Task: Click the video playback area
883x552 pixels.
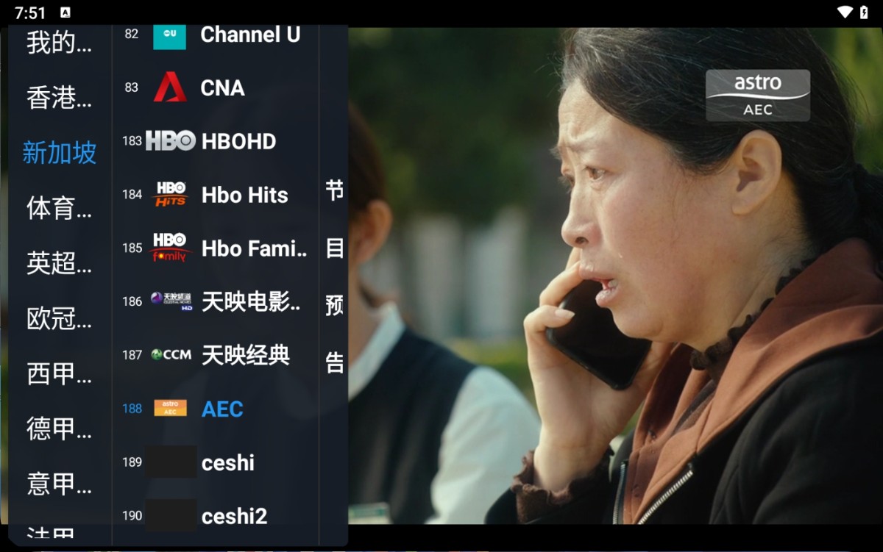Action: coord(615,276)
